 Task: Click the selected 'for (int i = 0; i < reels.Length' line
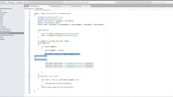click(x=62, y=54)
